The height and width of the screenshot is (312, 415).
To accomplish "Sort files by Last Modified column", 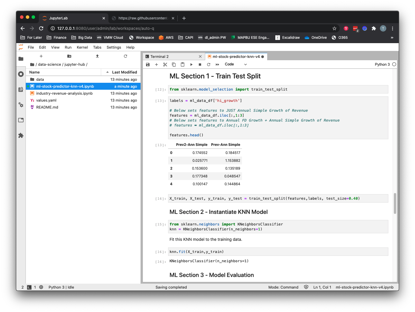I will point(124,72).
